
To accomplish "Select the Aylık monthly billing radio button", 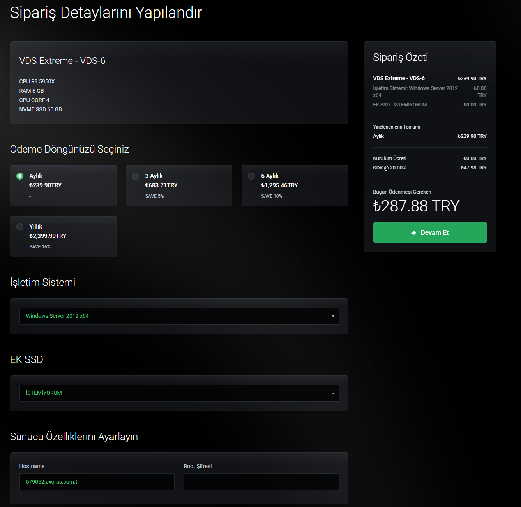I will (20, 176).
